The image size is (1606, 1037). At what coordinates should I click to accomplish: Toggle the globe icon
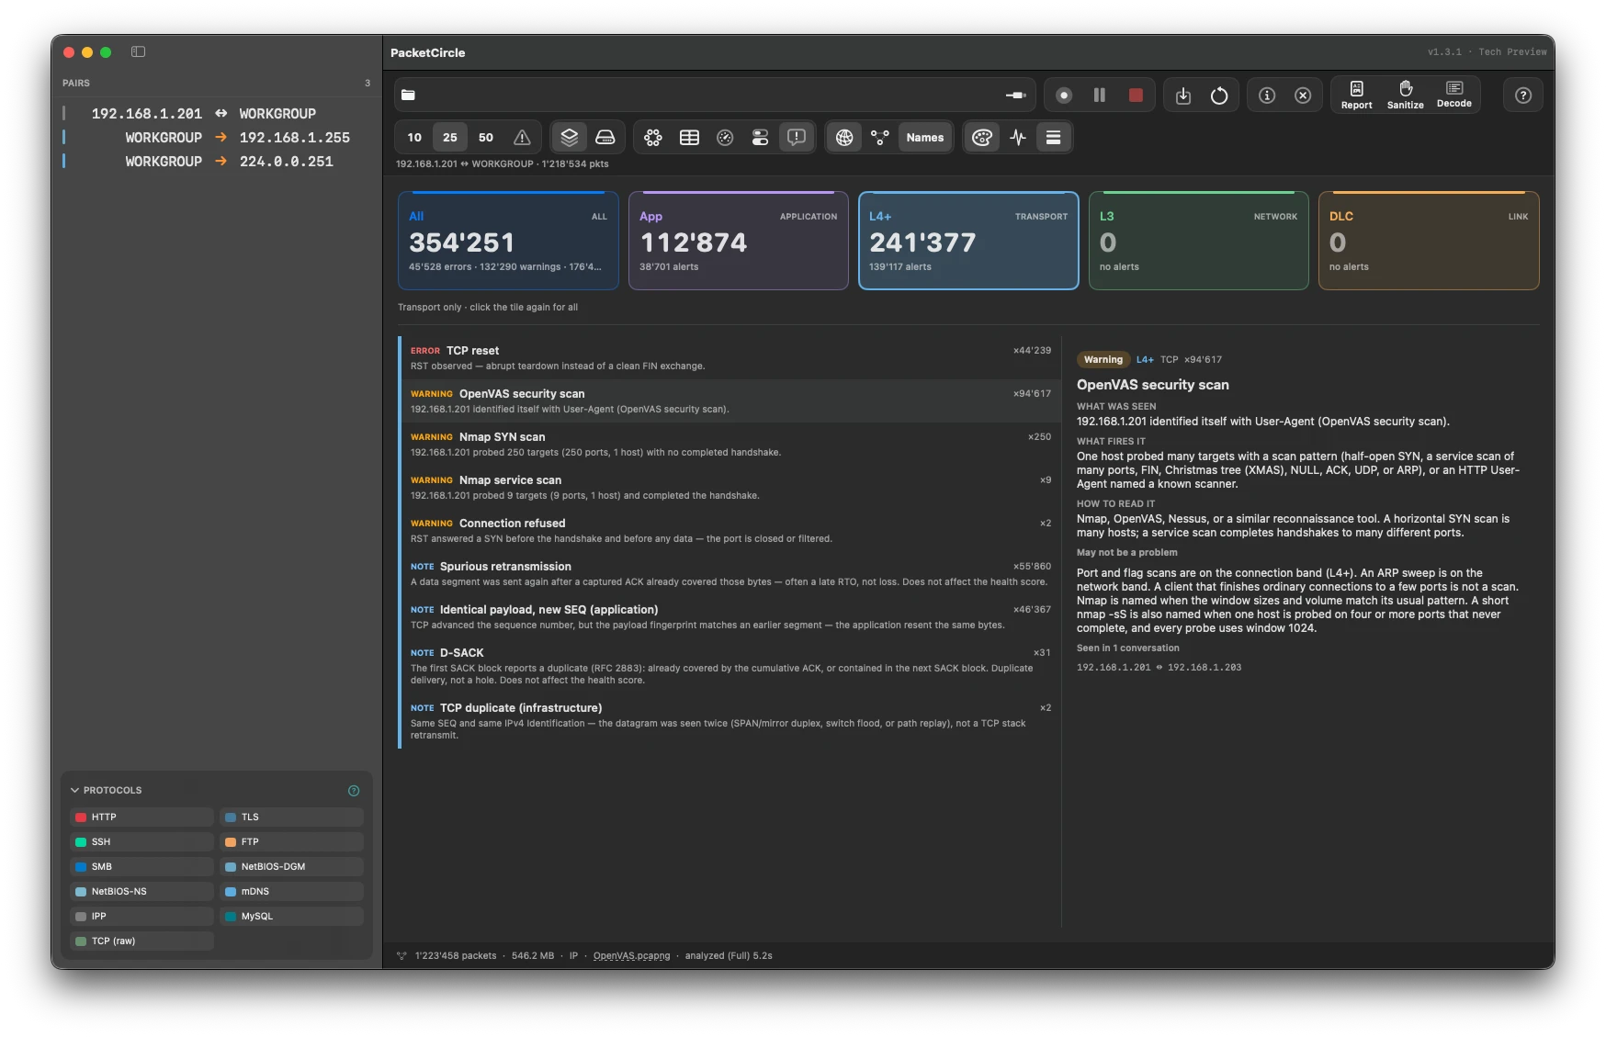(x=844, y=138)
